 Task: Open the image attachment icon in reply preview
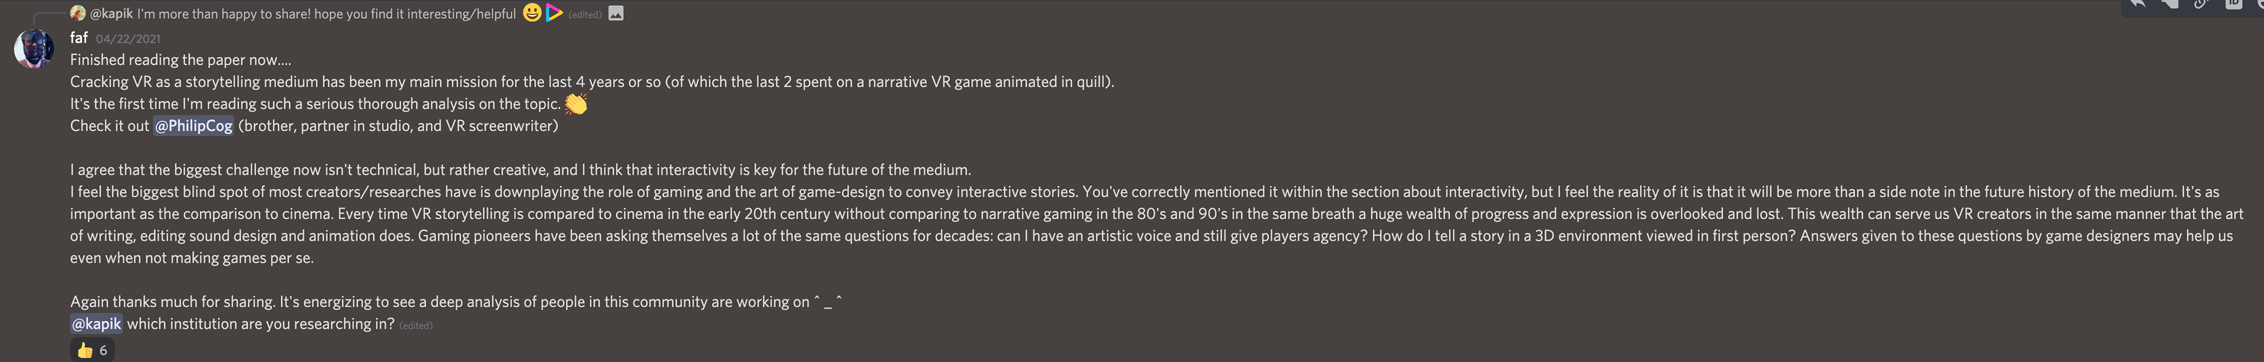616,13
